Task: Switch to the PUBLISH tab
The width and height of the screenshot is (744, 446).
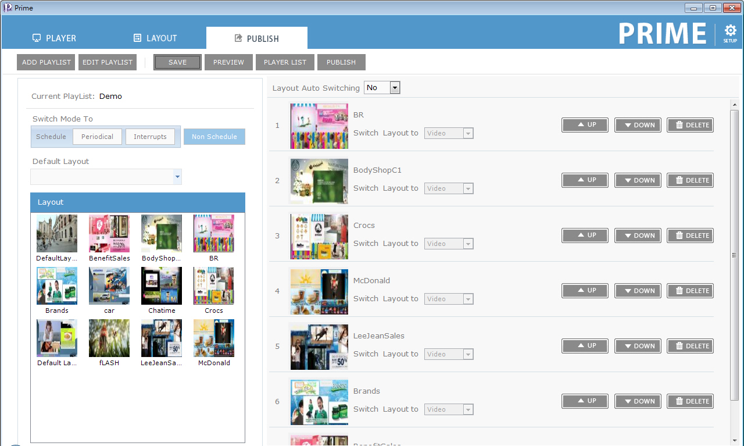Action: [x=257, y=38]
